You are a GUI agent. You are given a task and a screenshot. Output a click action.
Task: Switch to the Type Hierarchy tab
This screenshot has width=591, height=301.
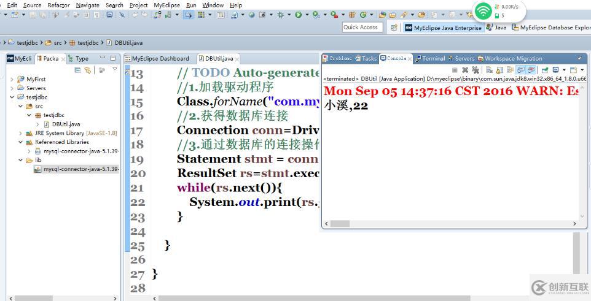79,58
